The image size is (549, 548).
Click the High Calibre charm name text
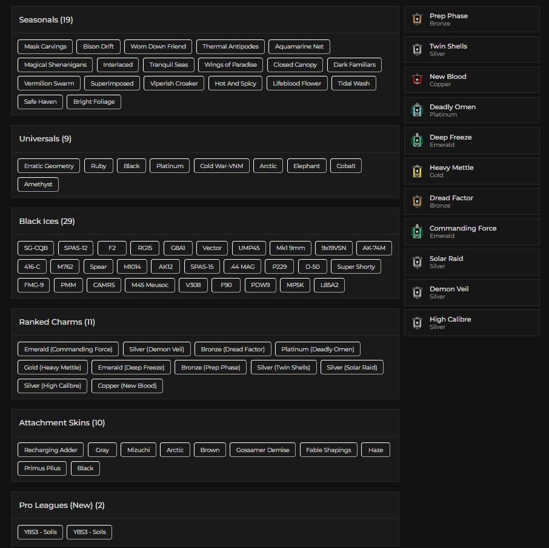(x=450, y=319)
